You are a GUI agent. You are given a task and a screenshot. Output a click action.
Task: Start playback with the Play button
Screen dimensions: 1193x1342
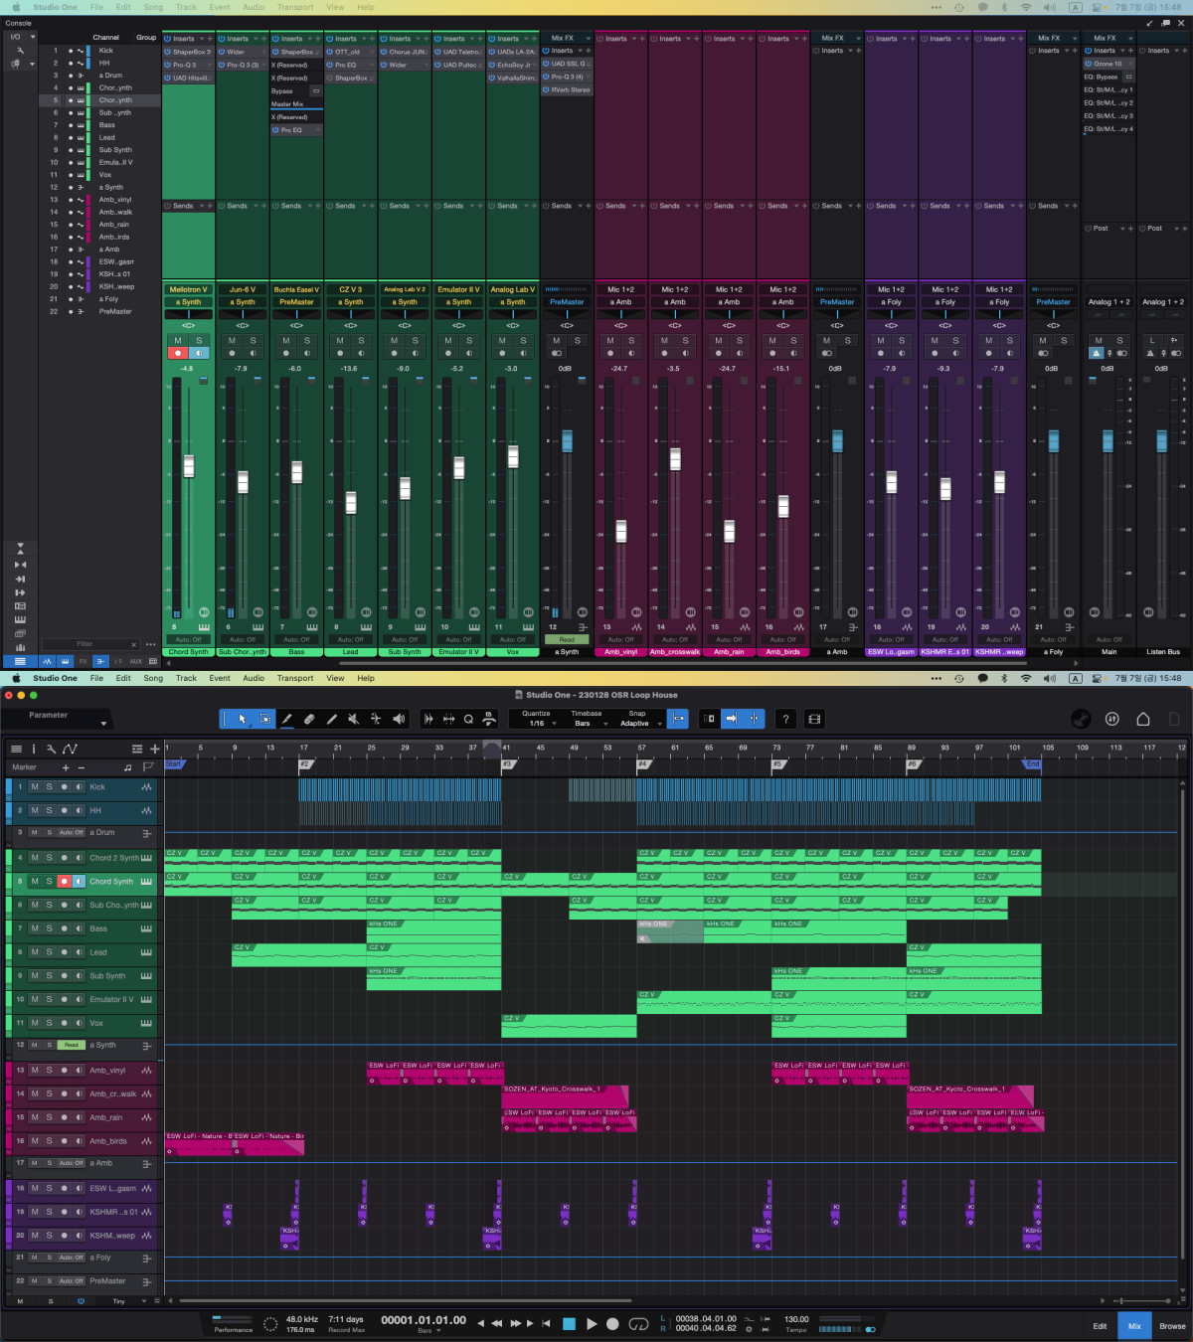click(592, 1324)
